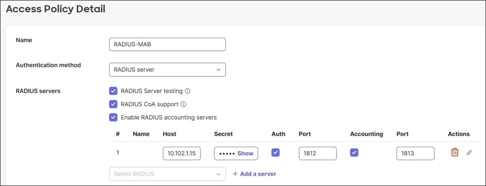
Task: Open info tooltip for RADIUS Server testing
Action: click(187, 91)
